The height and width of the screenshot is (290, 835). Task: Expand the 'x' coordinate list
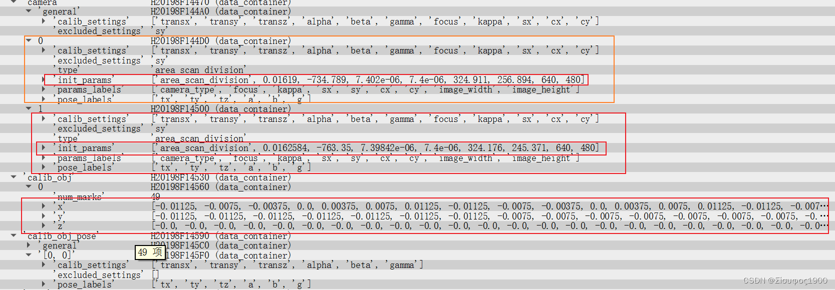pos(44,206)
